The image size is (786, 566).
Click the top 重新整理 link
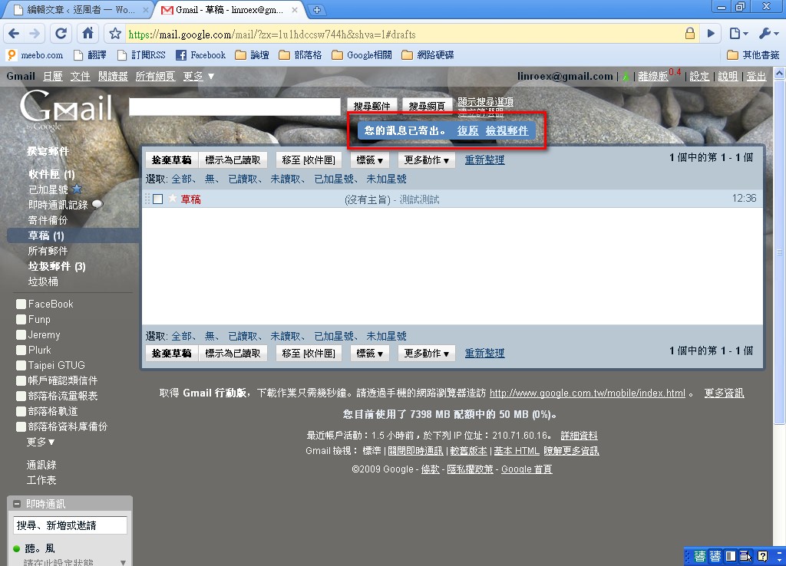pyautogui.click(x=485, y=160)
